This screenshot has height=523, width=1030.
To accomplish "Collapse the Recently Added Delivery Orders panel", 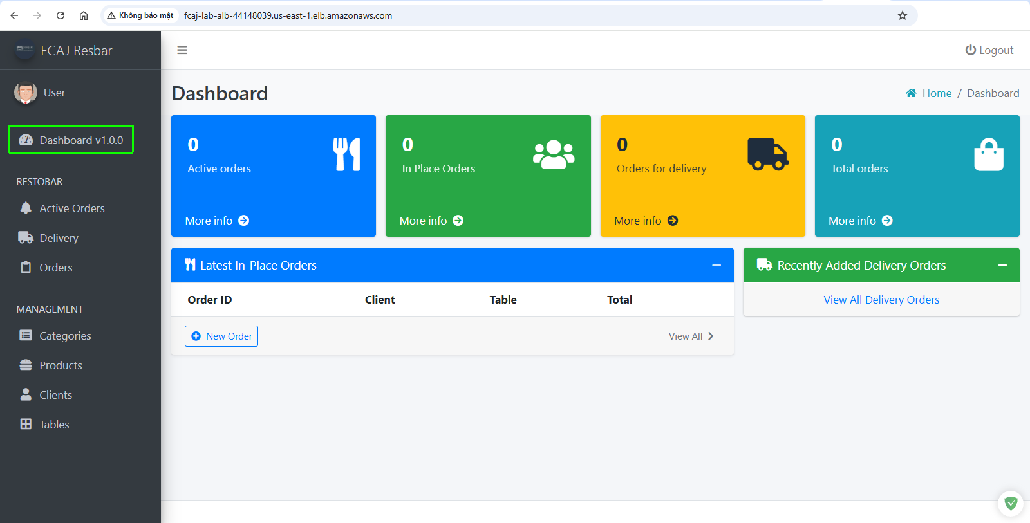I will click(1002, 266).
